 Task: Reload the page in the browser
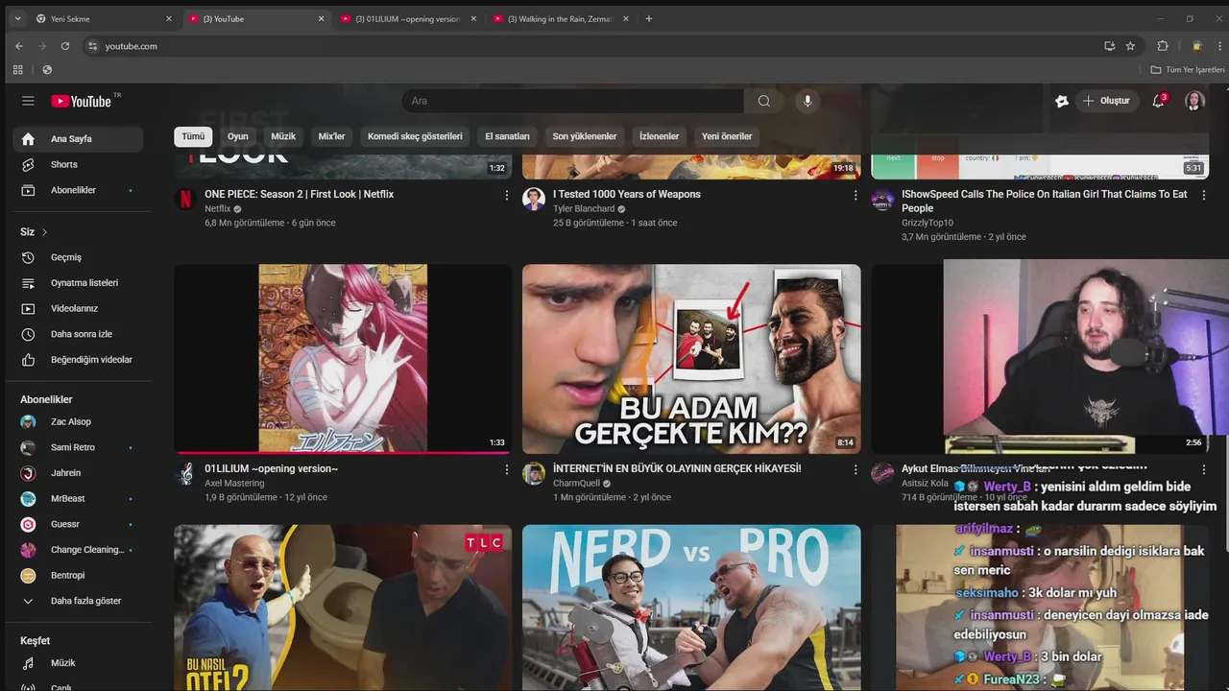(65, 46)
